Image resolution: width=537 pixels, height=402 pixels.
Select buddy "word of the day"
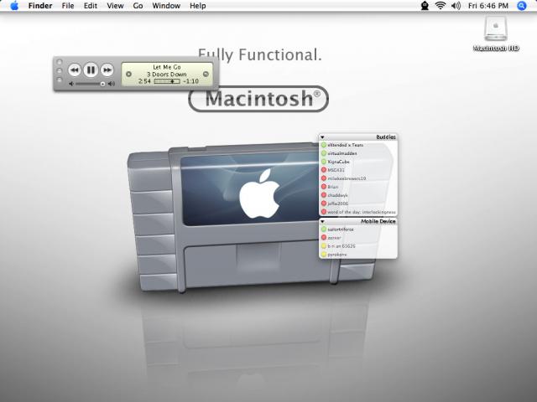coord(358,212)
